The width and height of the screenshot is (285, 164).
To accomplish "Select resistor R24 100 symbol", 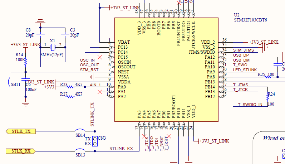I will 268,97.
